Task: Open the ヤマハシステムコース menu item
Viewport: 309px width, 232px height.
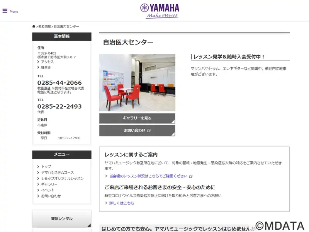Action: [58, 172]
